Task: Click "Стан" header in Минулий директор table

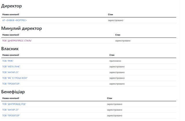Action: pyautogui.click(x=118, y=35)
